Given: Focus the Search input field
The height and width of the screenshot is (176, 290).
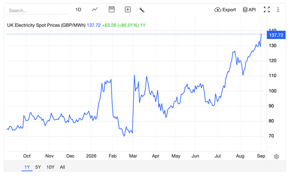Looking at the screenshot, I should point(37,10).
